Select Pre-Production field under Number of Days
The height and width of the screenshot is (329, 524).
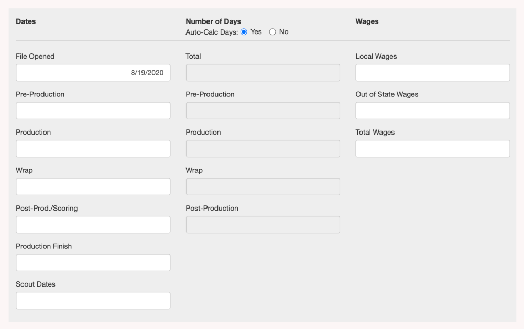(263, 111)
